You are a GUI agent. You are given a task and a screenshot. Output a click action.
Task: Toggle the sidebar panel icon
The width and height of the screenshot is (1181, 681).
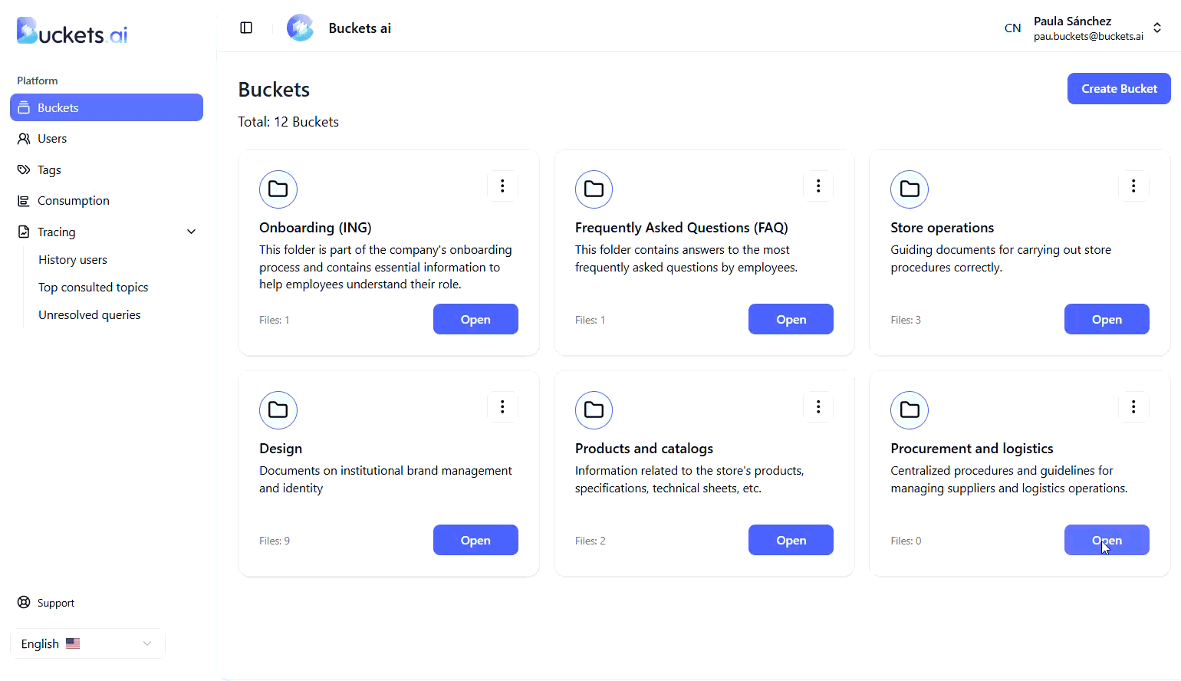[246, 28]
